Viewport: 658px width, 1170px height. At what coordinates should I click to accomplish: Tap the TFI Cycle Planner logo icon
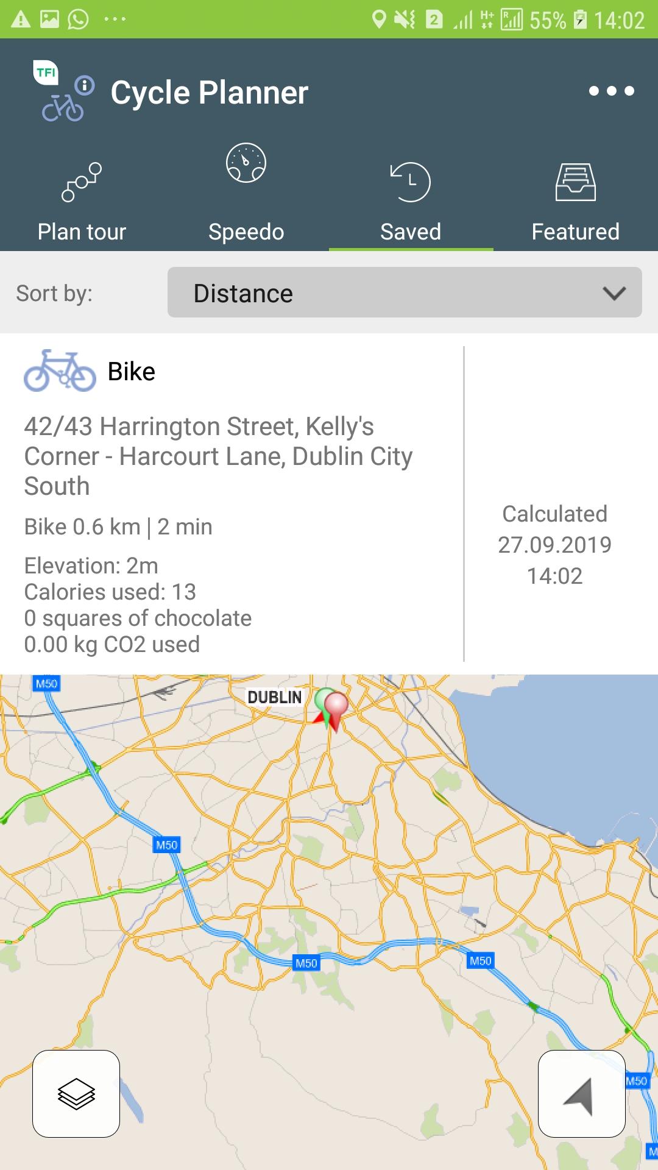[x=63, y=91]
